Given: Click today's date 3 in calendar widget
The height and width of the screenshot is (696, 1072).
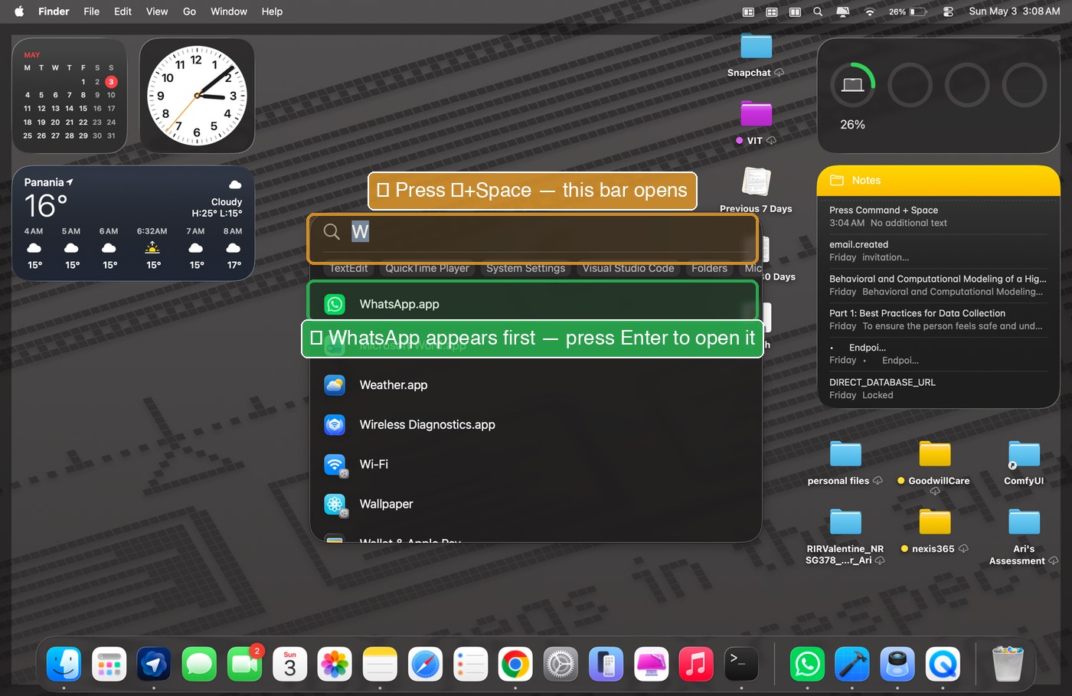Looking at the screenshot, I should 111,81.
